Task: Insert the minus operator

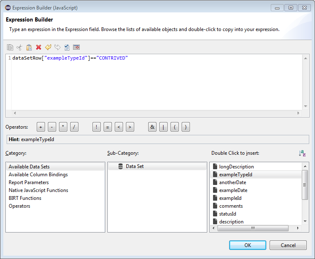Action: click(52, 127)
